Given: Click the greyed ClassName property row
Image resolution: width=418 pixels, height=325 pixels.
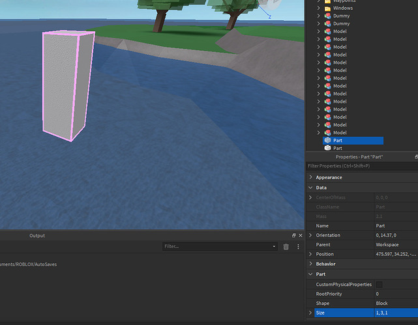Looking at the screenshot, I should 362,207.
